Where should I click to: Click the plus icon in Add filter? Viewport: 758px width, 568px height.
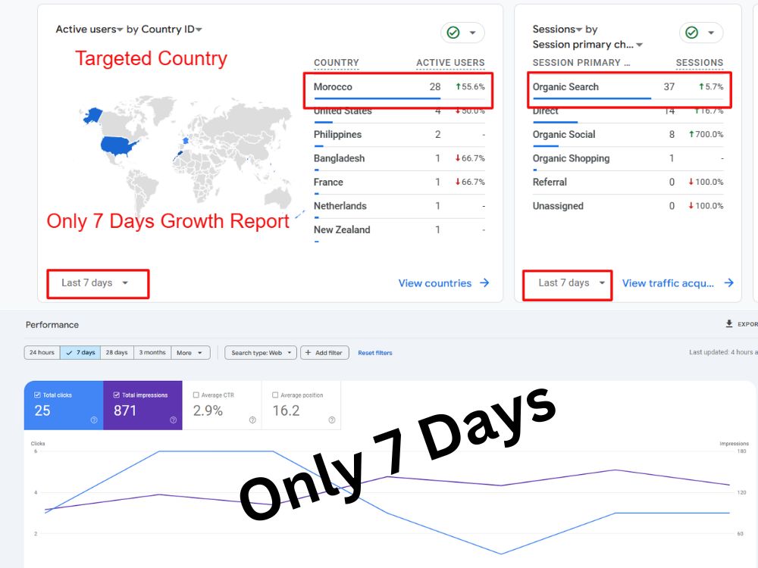(308, 353)
